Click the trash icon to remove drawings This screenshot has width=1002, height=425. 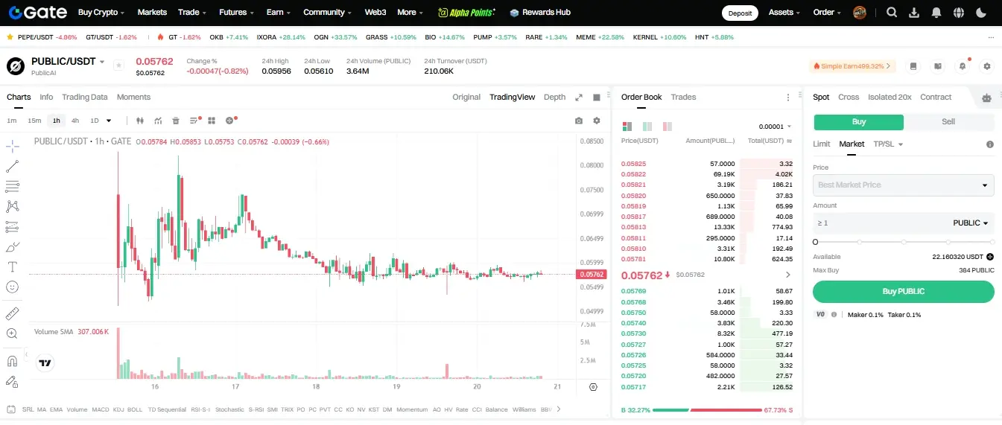tap(176, 121)
